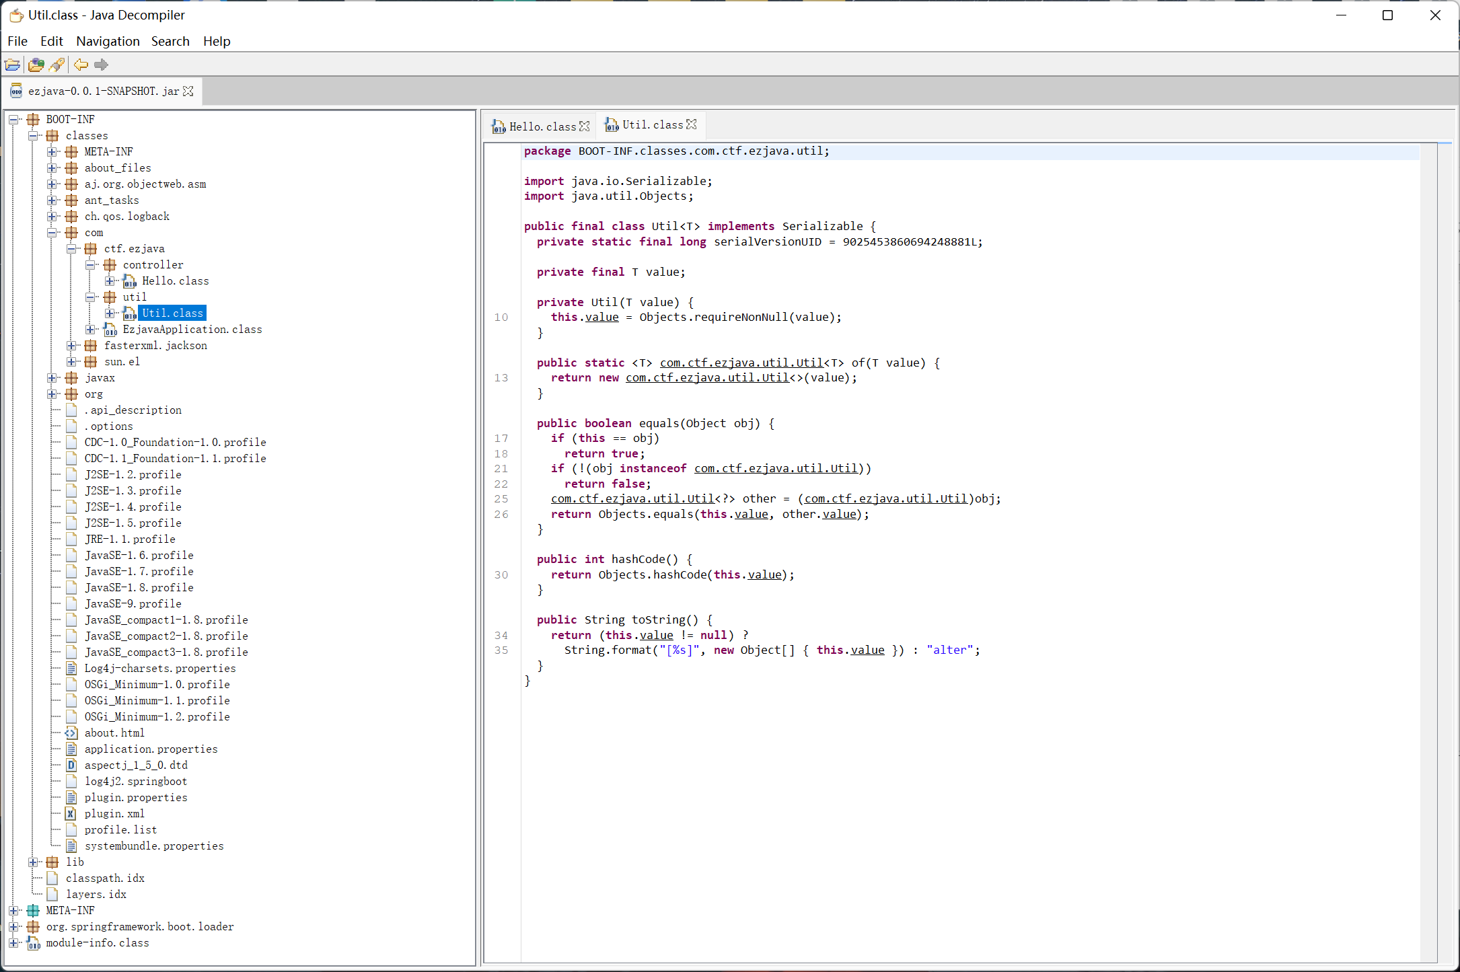
Task: Open the Navigation menu
Action: (x=108, y=41)
